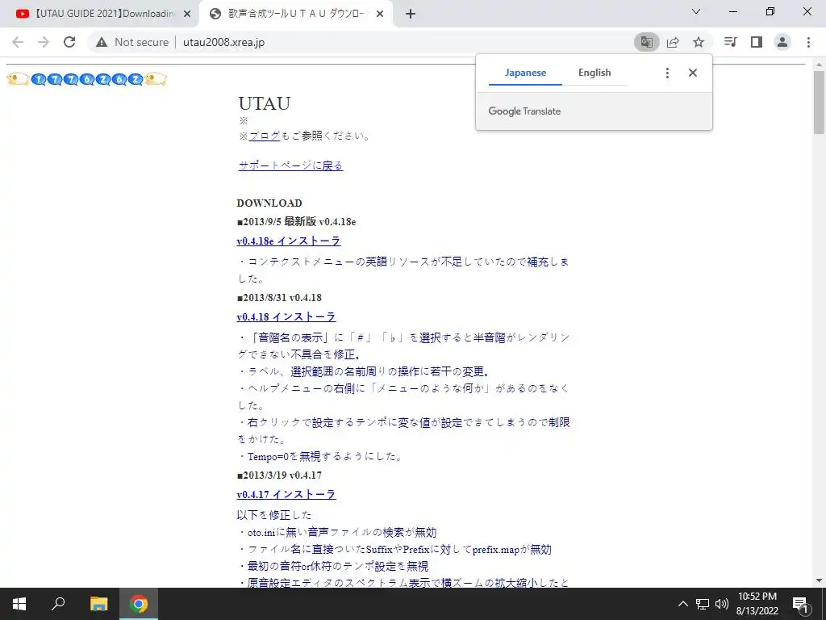The width and height of the screenshot is (826, 620).
Task: Open the network status tray icon
Action: (x=703, y=604)
